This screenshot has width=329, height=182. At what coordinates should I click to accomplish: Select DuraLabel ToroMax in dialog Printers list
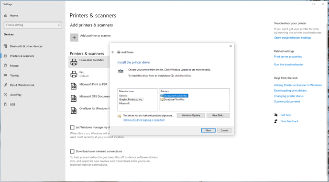(174, 99)
